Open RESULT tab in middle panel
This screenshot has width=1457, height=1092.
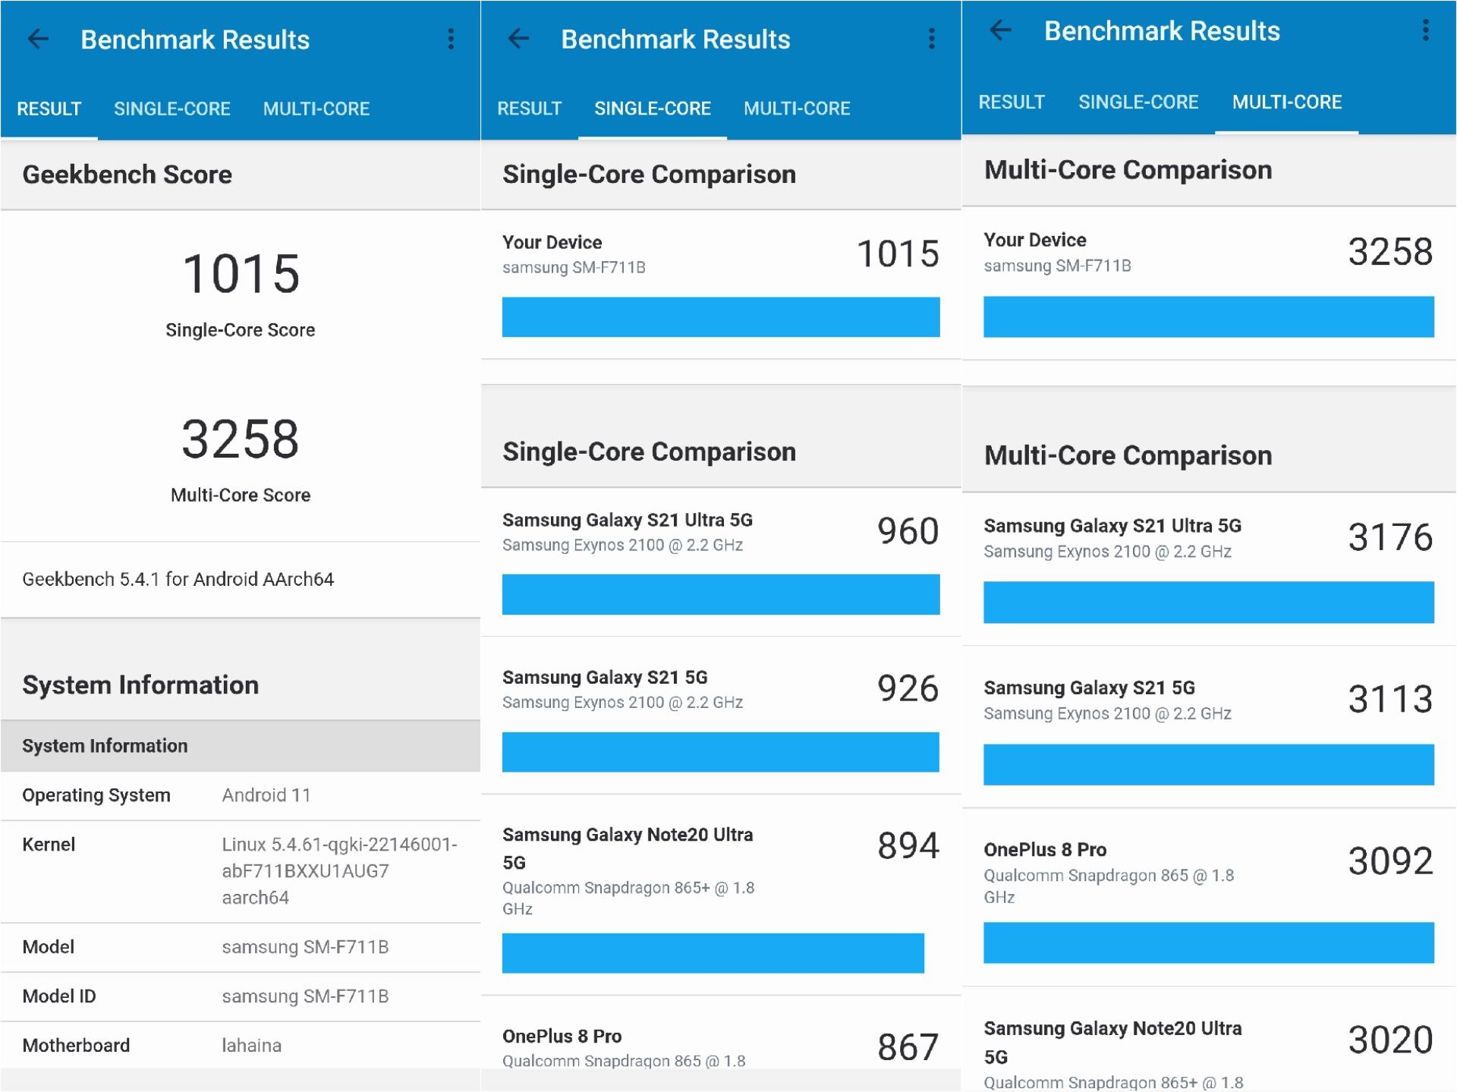click(x=529, y=109)
